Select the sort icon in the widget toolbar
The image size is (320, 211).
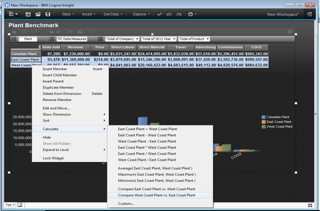click(x=24, y=32)
